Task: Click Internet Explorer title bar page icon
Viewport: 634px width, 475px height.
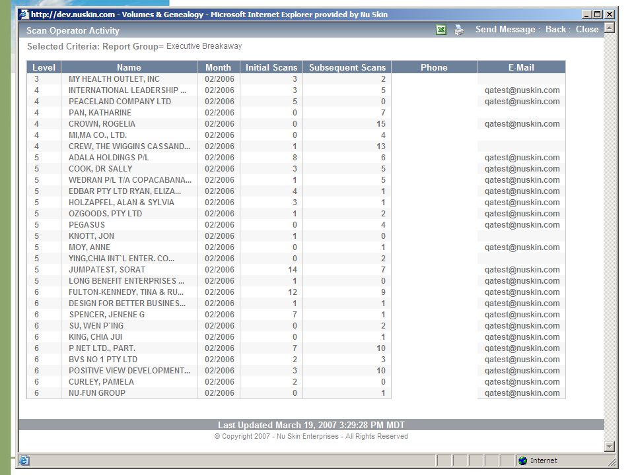Action: click(24, 15)
